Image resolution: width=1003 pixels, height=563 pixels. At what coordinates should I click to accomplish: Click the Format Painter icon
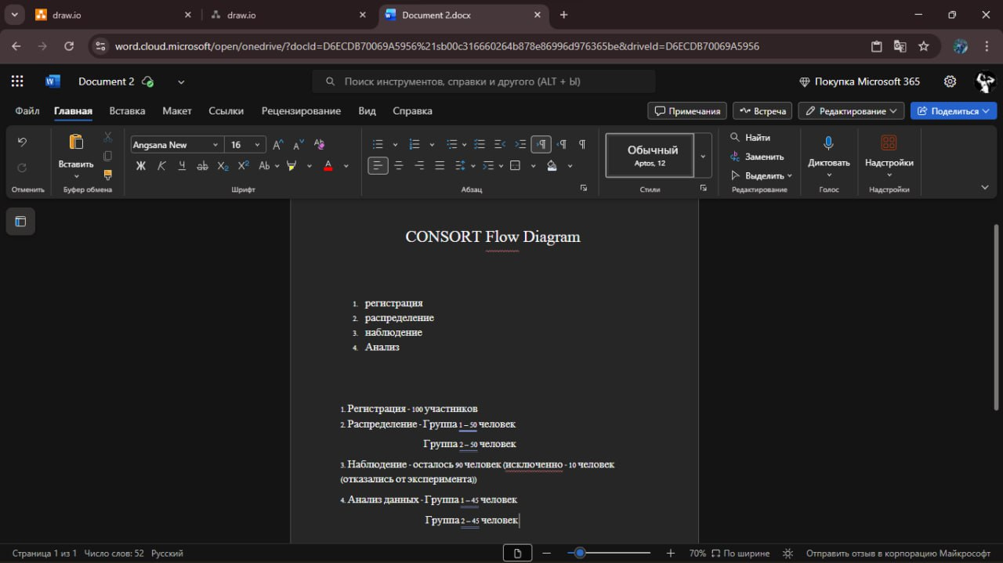pyautogui.click(x=108, y=175)
